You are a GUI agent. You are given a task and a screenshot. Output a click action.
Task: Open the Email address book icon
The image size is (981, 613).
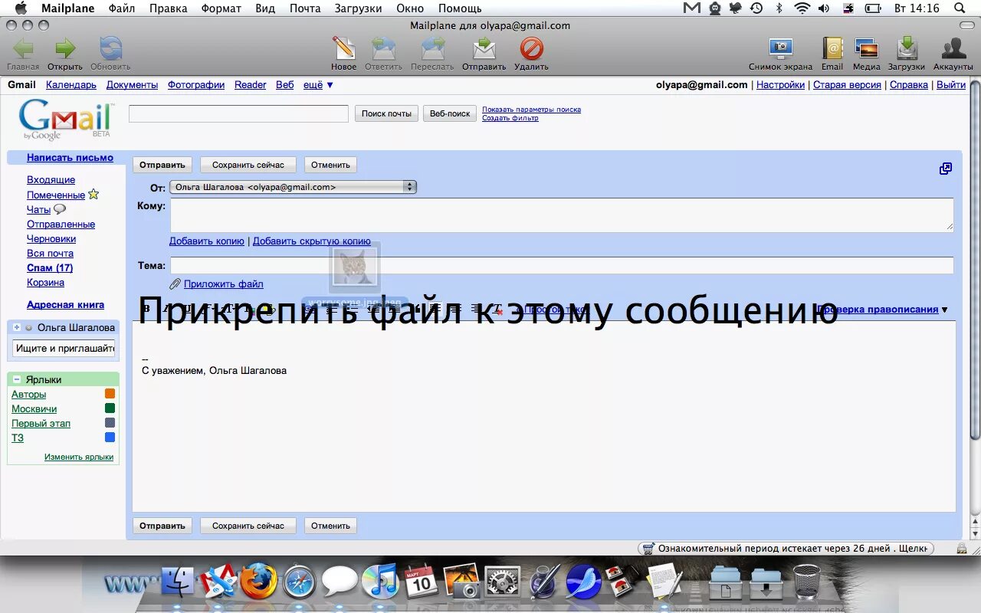(x=832, y=49)
